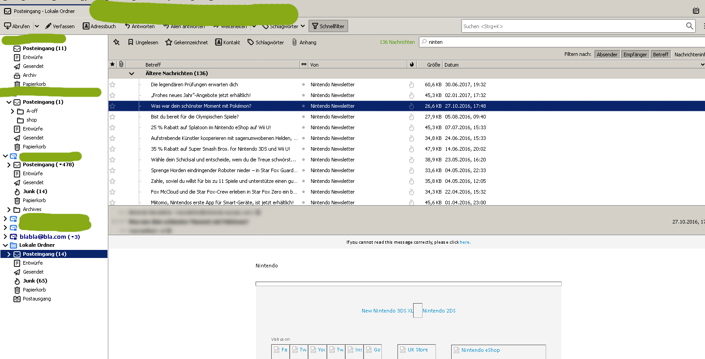The image size is (705, 359).
Task: Open the 'New Nintendo 3DS XL' link
Action: coord(387,311)
